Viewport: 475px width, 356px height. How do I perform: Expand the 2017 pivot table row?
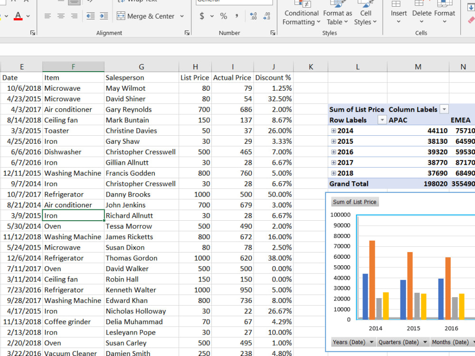coord(333,162)
